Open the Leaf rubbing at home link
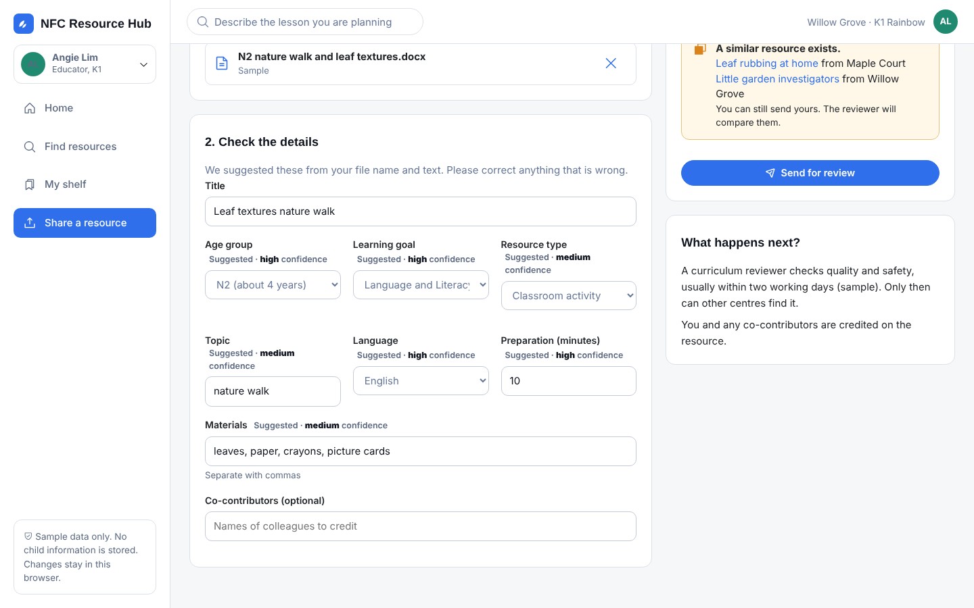The height and width of the screenshot is (608, 974). (x=767, y=64)
